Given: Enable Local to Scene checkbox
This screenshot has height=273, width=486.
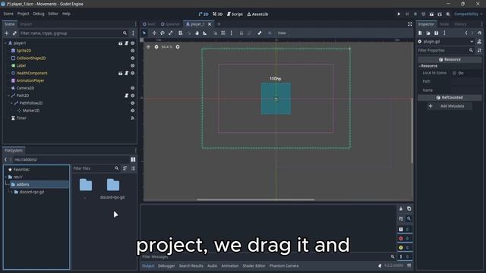Looking at the screenshot, I should (454, 73).
